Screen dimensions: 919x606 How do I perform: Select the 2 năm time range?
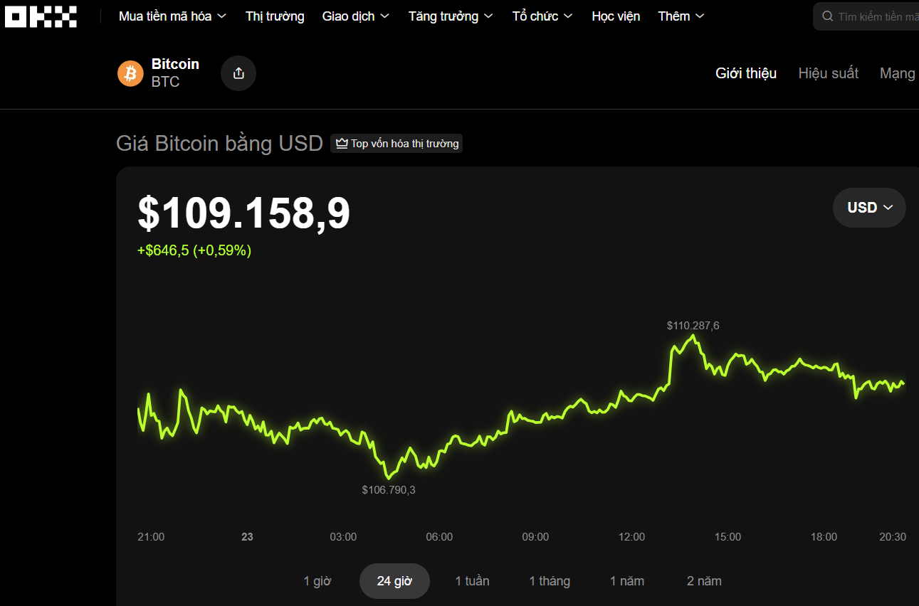tap(703, 580)
